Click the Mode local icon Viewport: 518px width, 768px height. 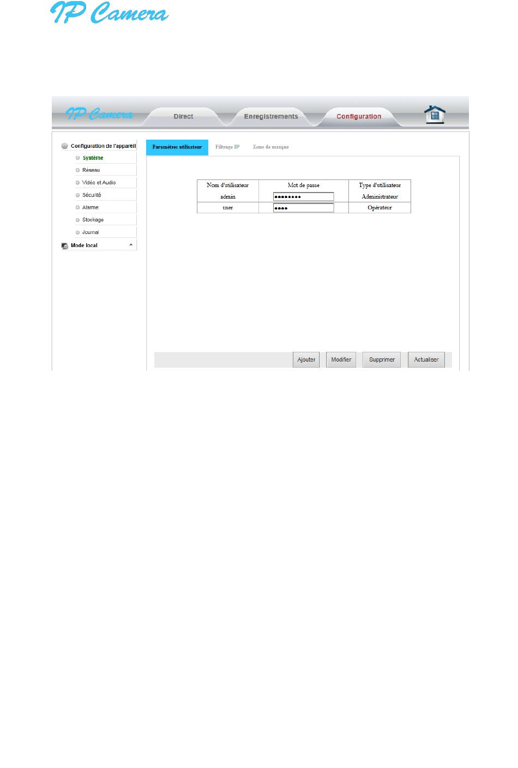pyautogui.click(x=65, y=246)
